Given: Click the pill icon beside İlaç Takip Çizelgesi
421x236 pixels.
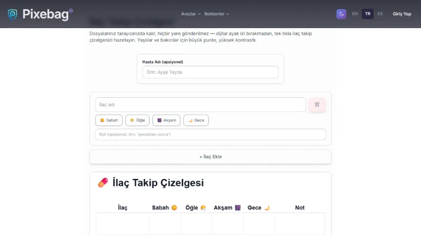Looking at the screenshot, I should (103, 183).
